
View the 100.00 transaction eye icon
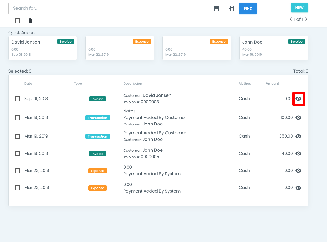[x=298, y=118]
